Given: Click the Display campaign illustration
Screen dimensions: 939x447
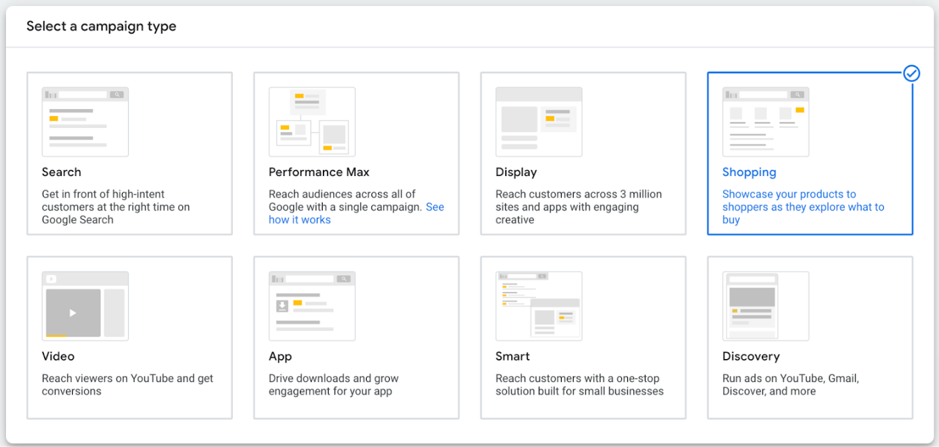Looking at the screenshot, I should click(x=539, y=121).
